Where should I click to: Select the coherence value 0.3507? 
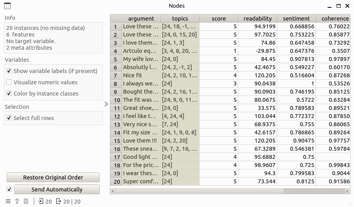point(333,51)
